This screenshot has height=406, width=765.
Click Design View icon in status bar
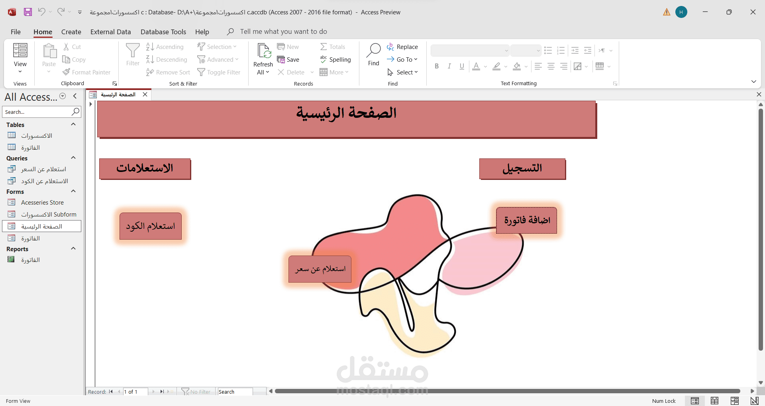[x=754, y=401]
